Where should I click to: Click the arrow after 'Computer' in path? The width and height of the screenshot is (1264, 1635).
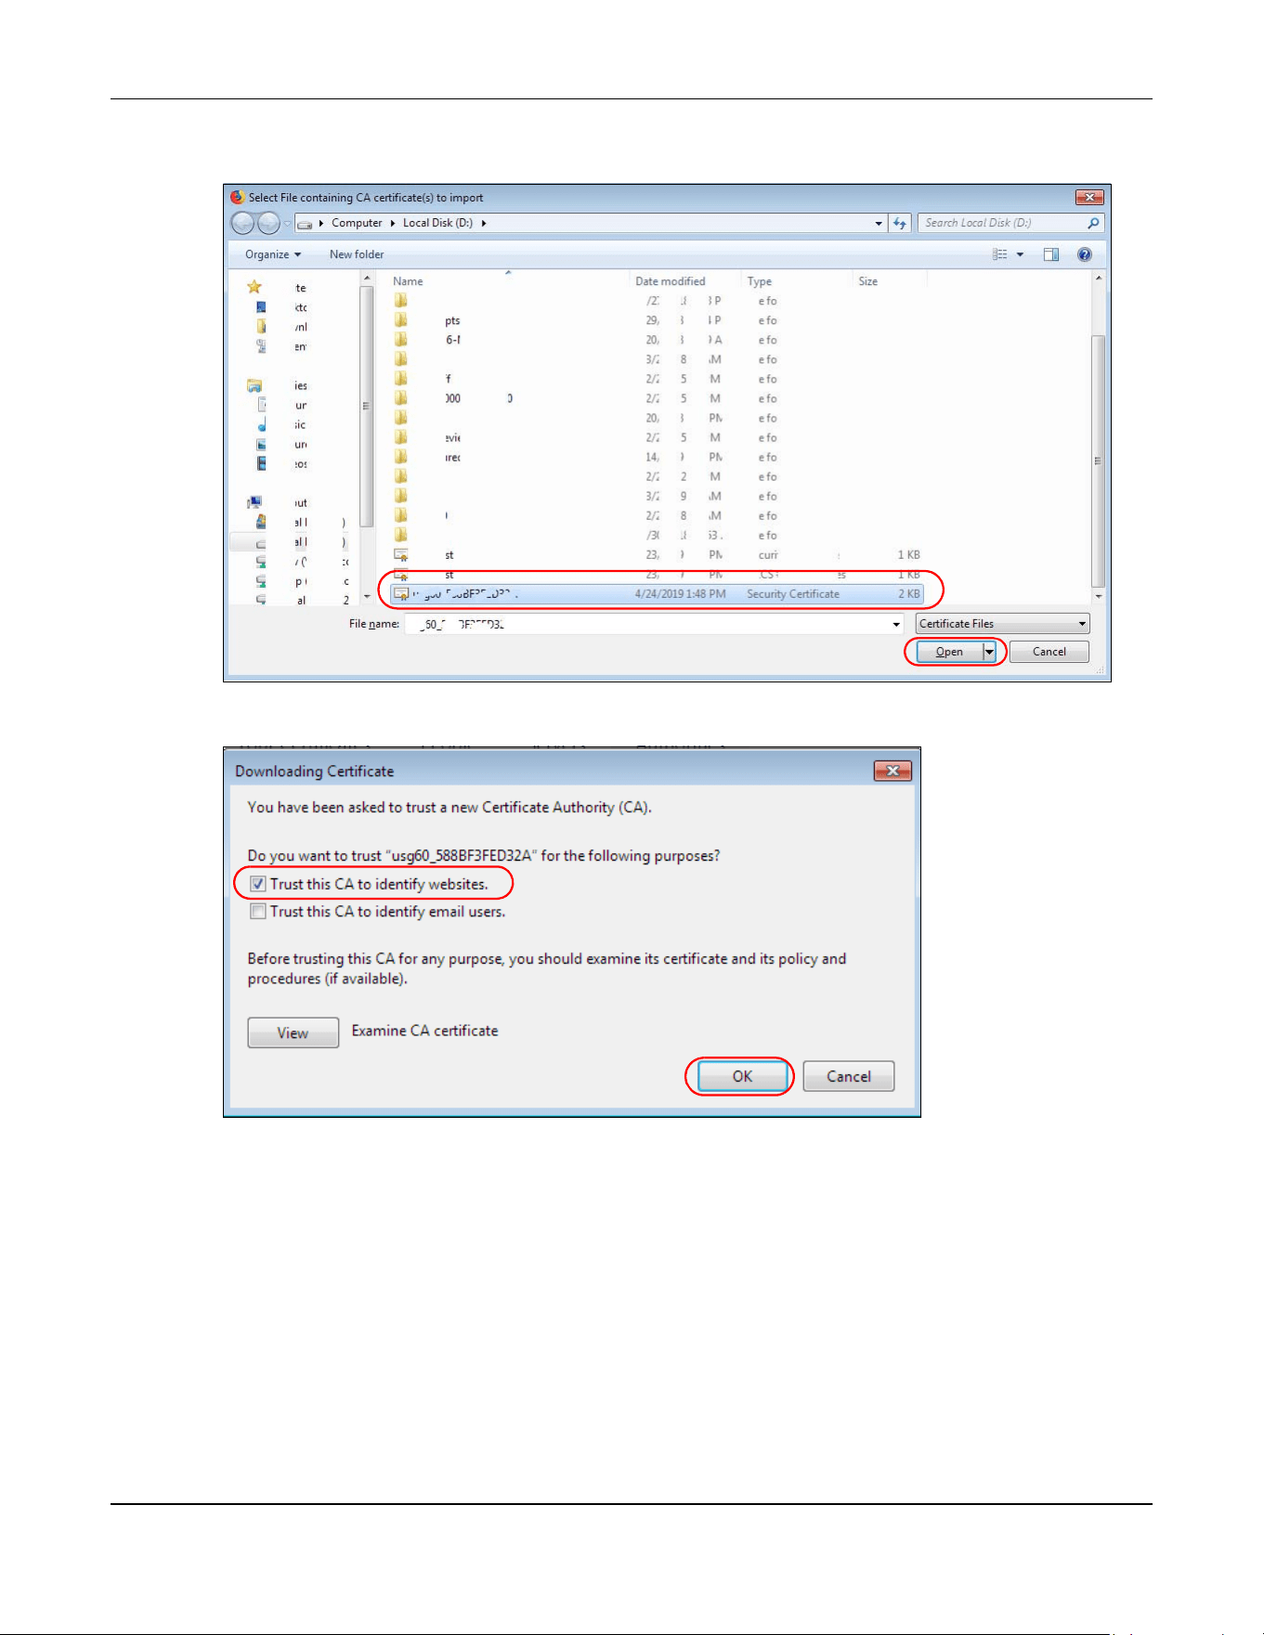tap(393, 223)
